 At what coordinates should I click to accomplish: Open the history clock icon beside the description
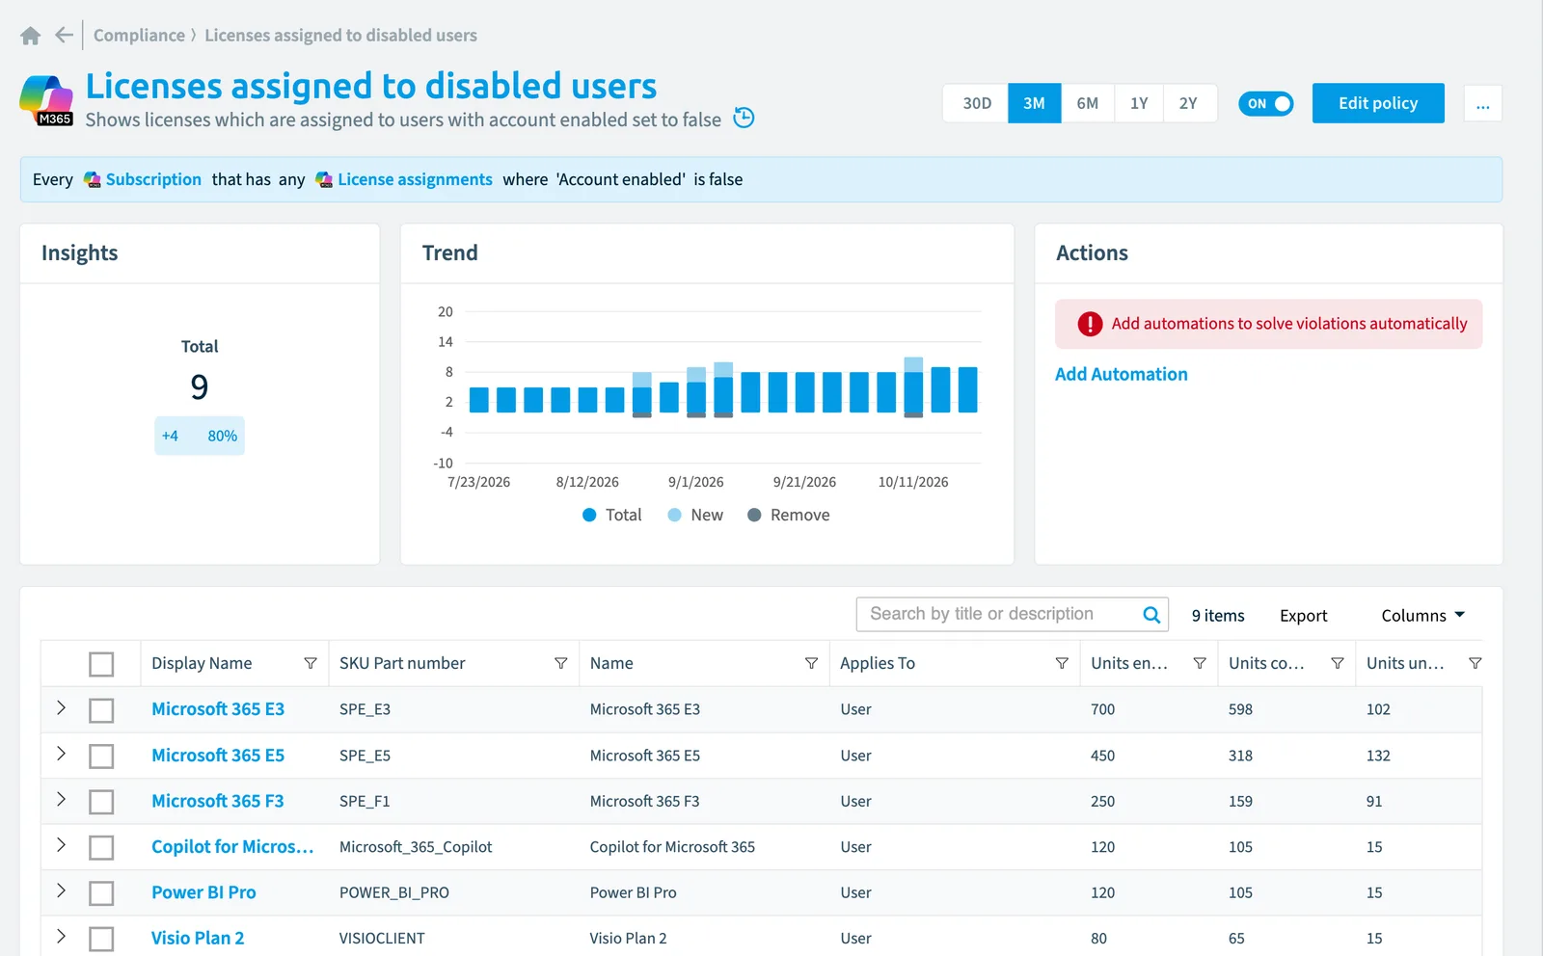pos(744,118)
